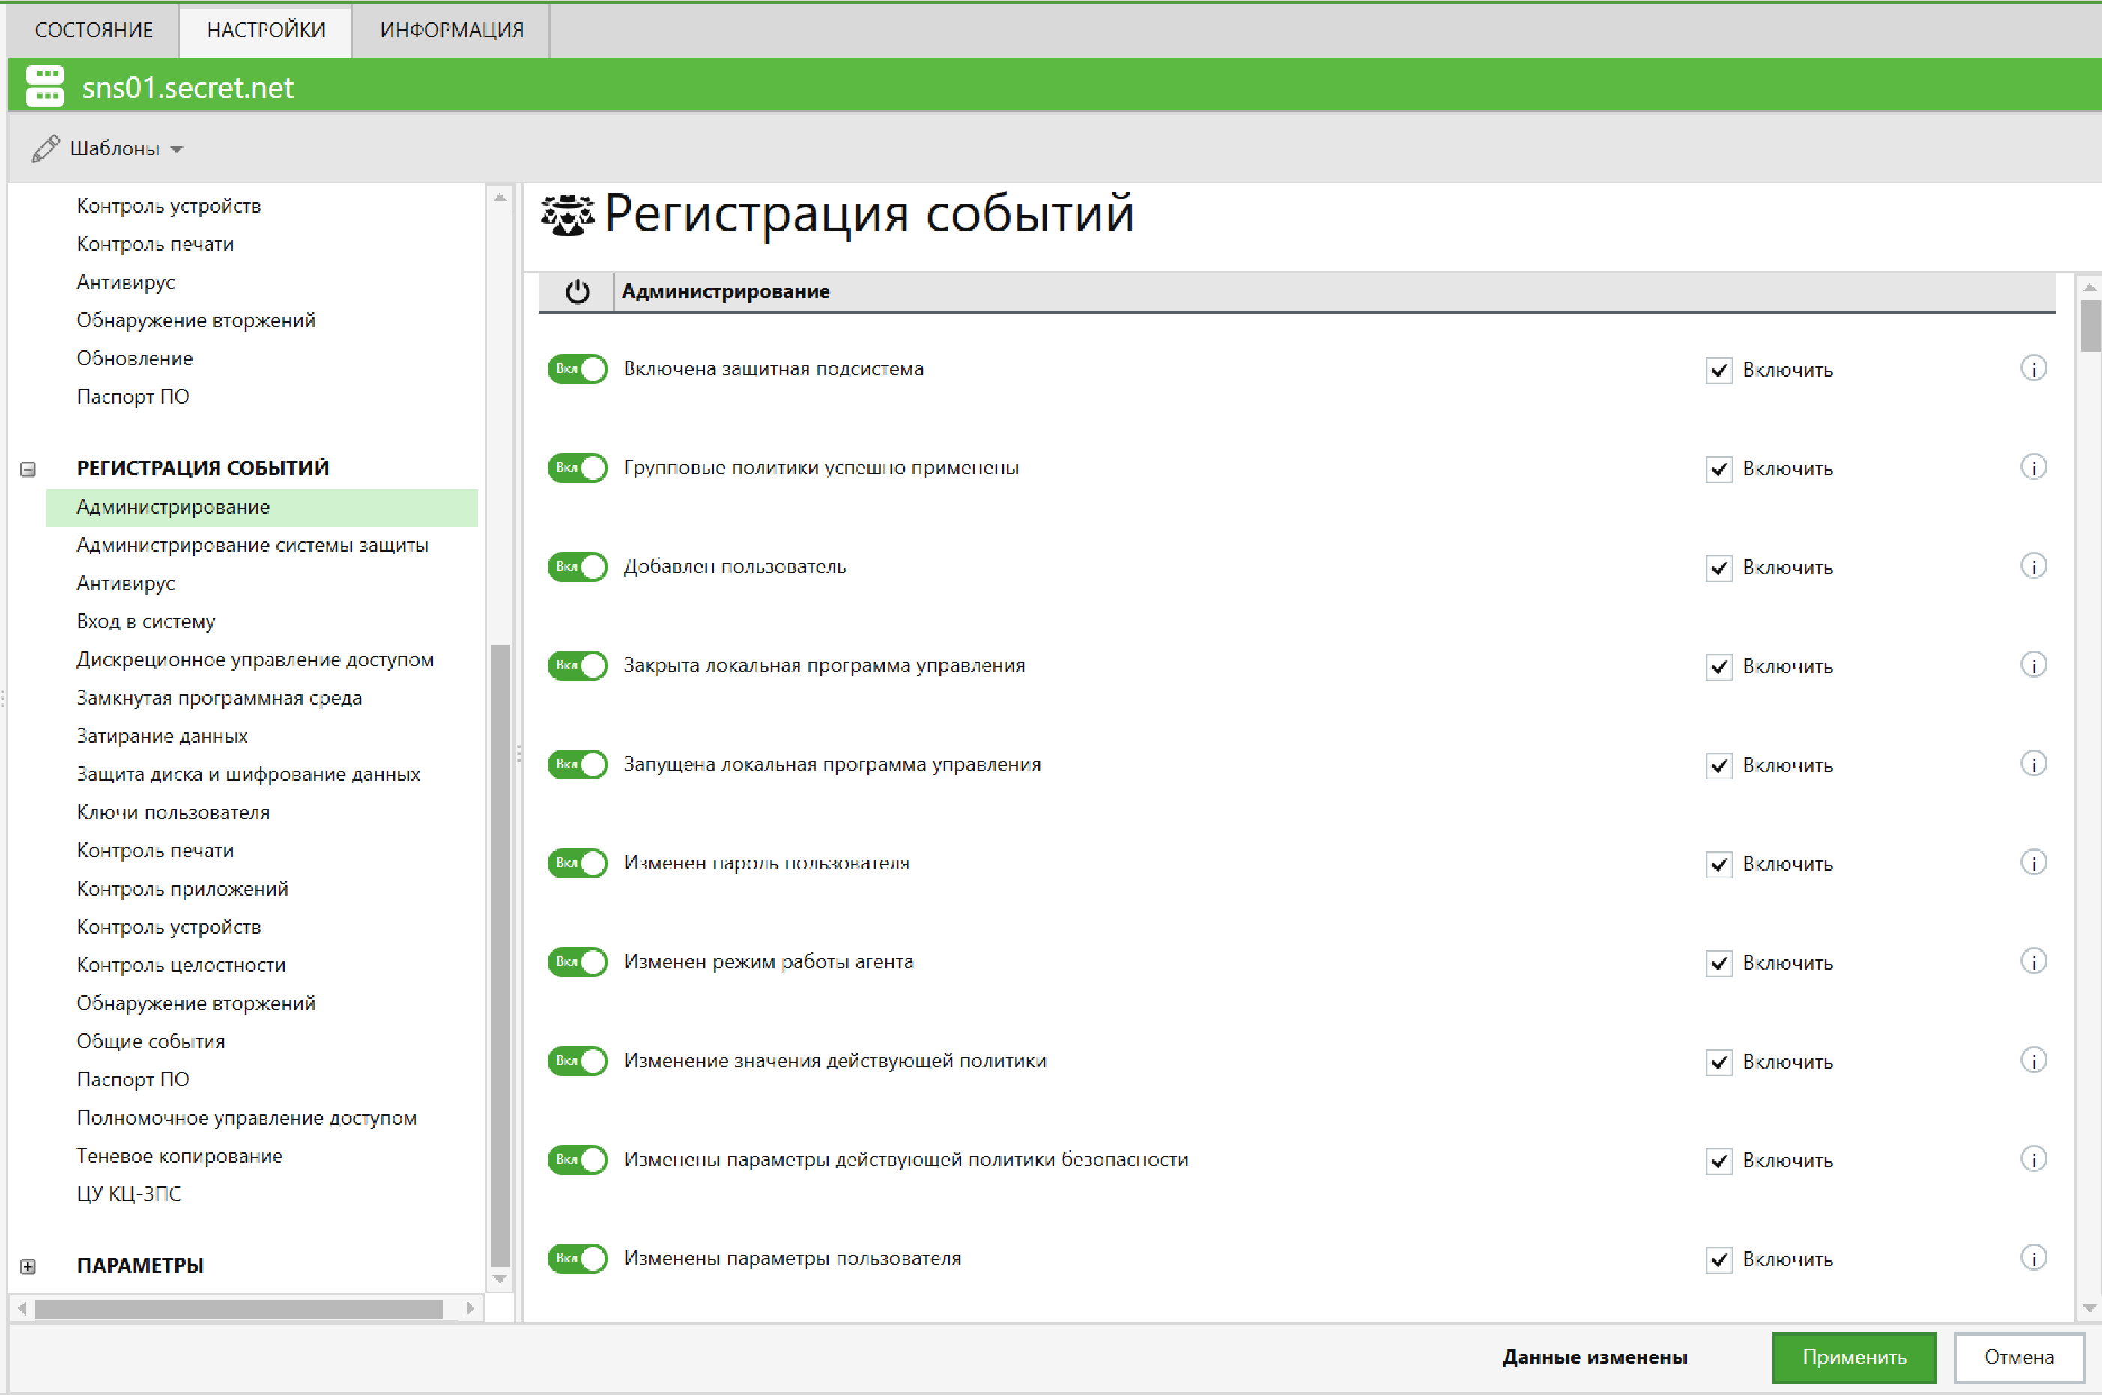Select Вход в систему in sidebar

[146, 621]
